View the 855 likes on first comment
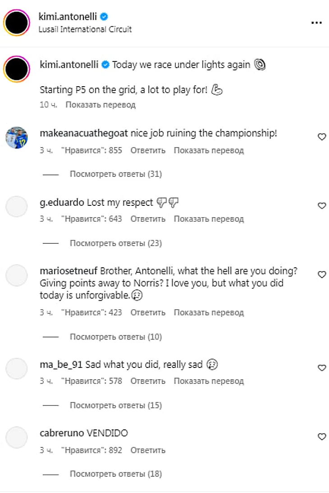Image resolution: width=329 pixels, height=493 pixels. 91,150
